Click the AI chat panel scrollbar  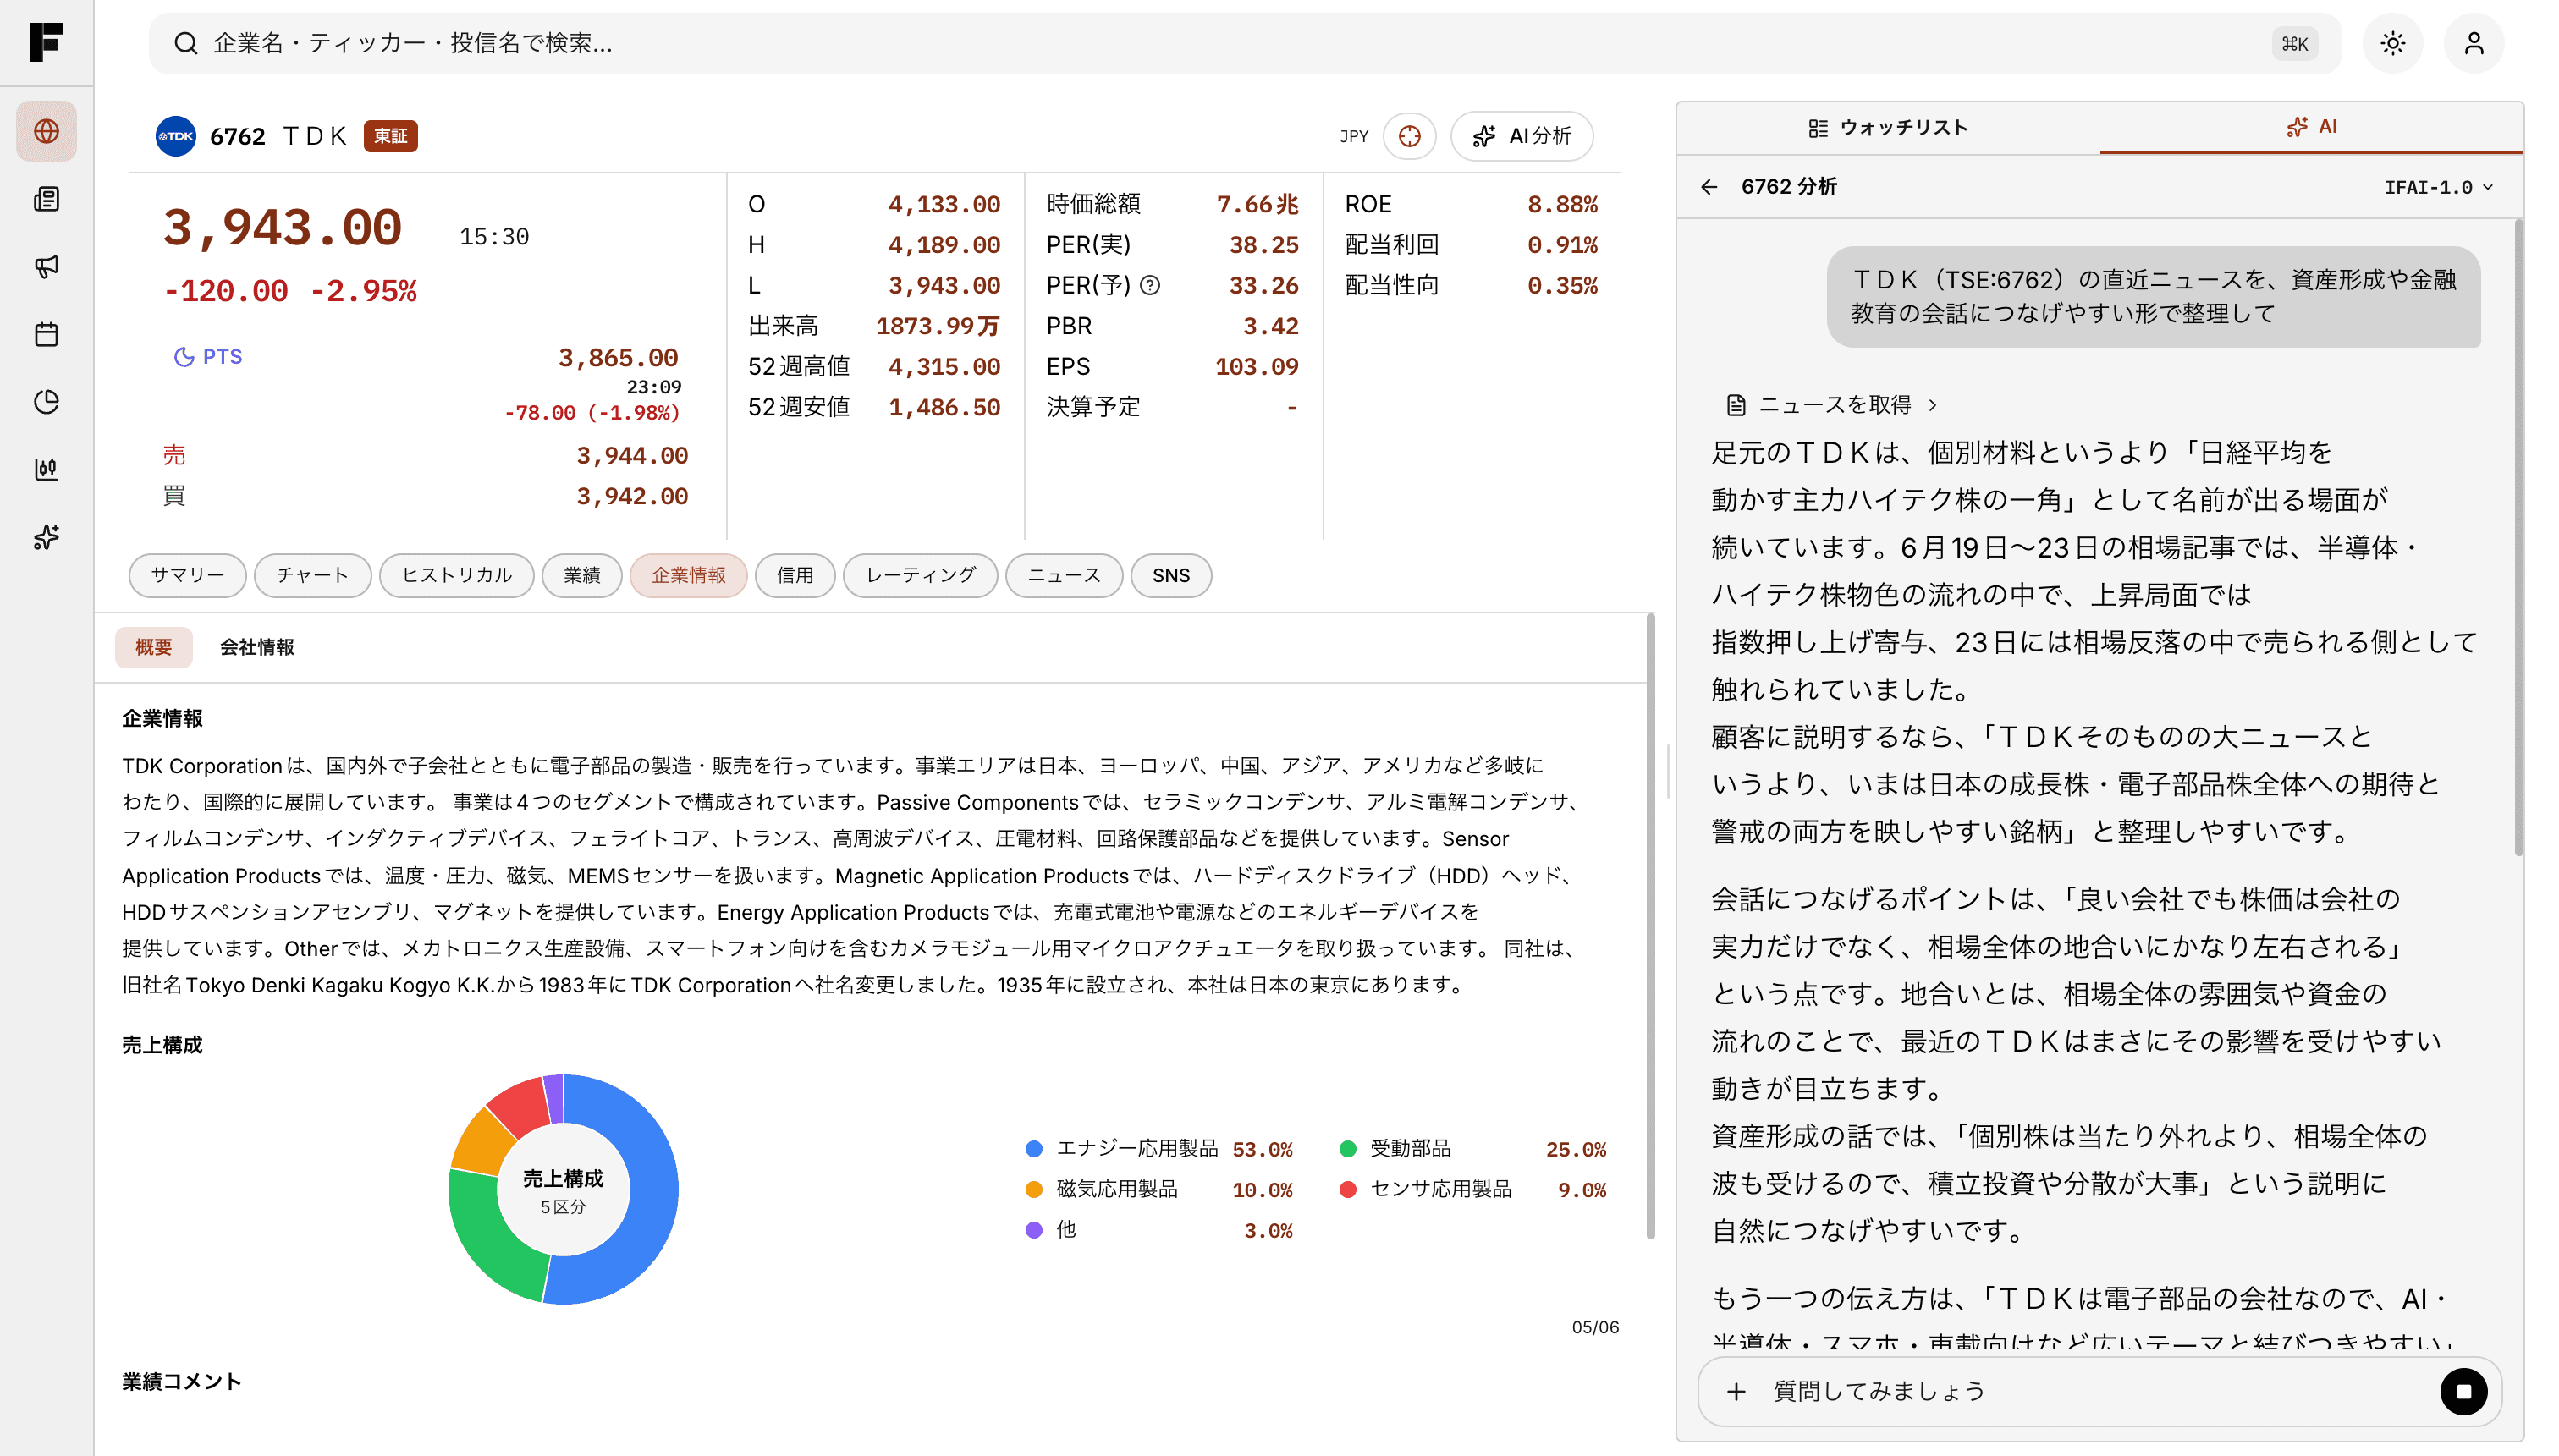(x=2518, y=538)
